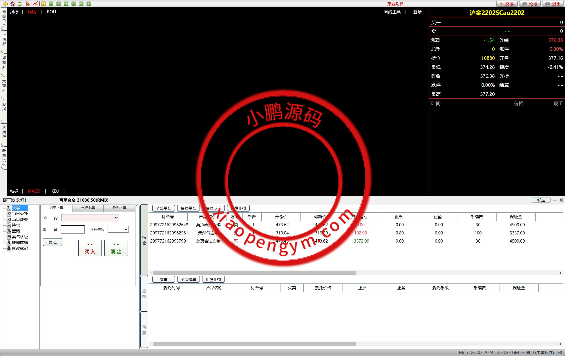The height and width of the screenshot is (356, 565).
Task: Select the daily (日) chart period icon
Action: (x=44, y=4)
